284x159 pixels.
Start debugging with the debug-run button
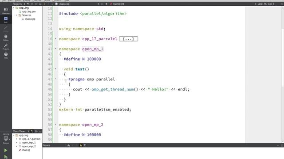click(x=6, y=157)
